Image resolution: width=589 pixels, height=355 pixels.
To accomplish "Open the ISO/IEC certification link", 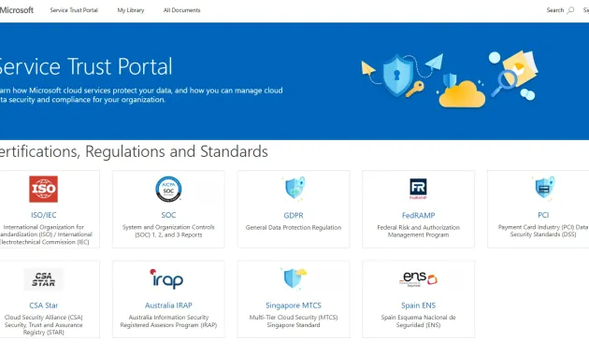I will point(44,215).
